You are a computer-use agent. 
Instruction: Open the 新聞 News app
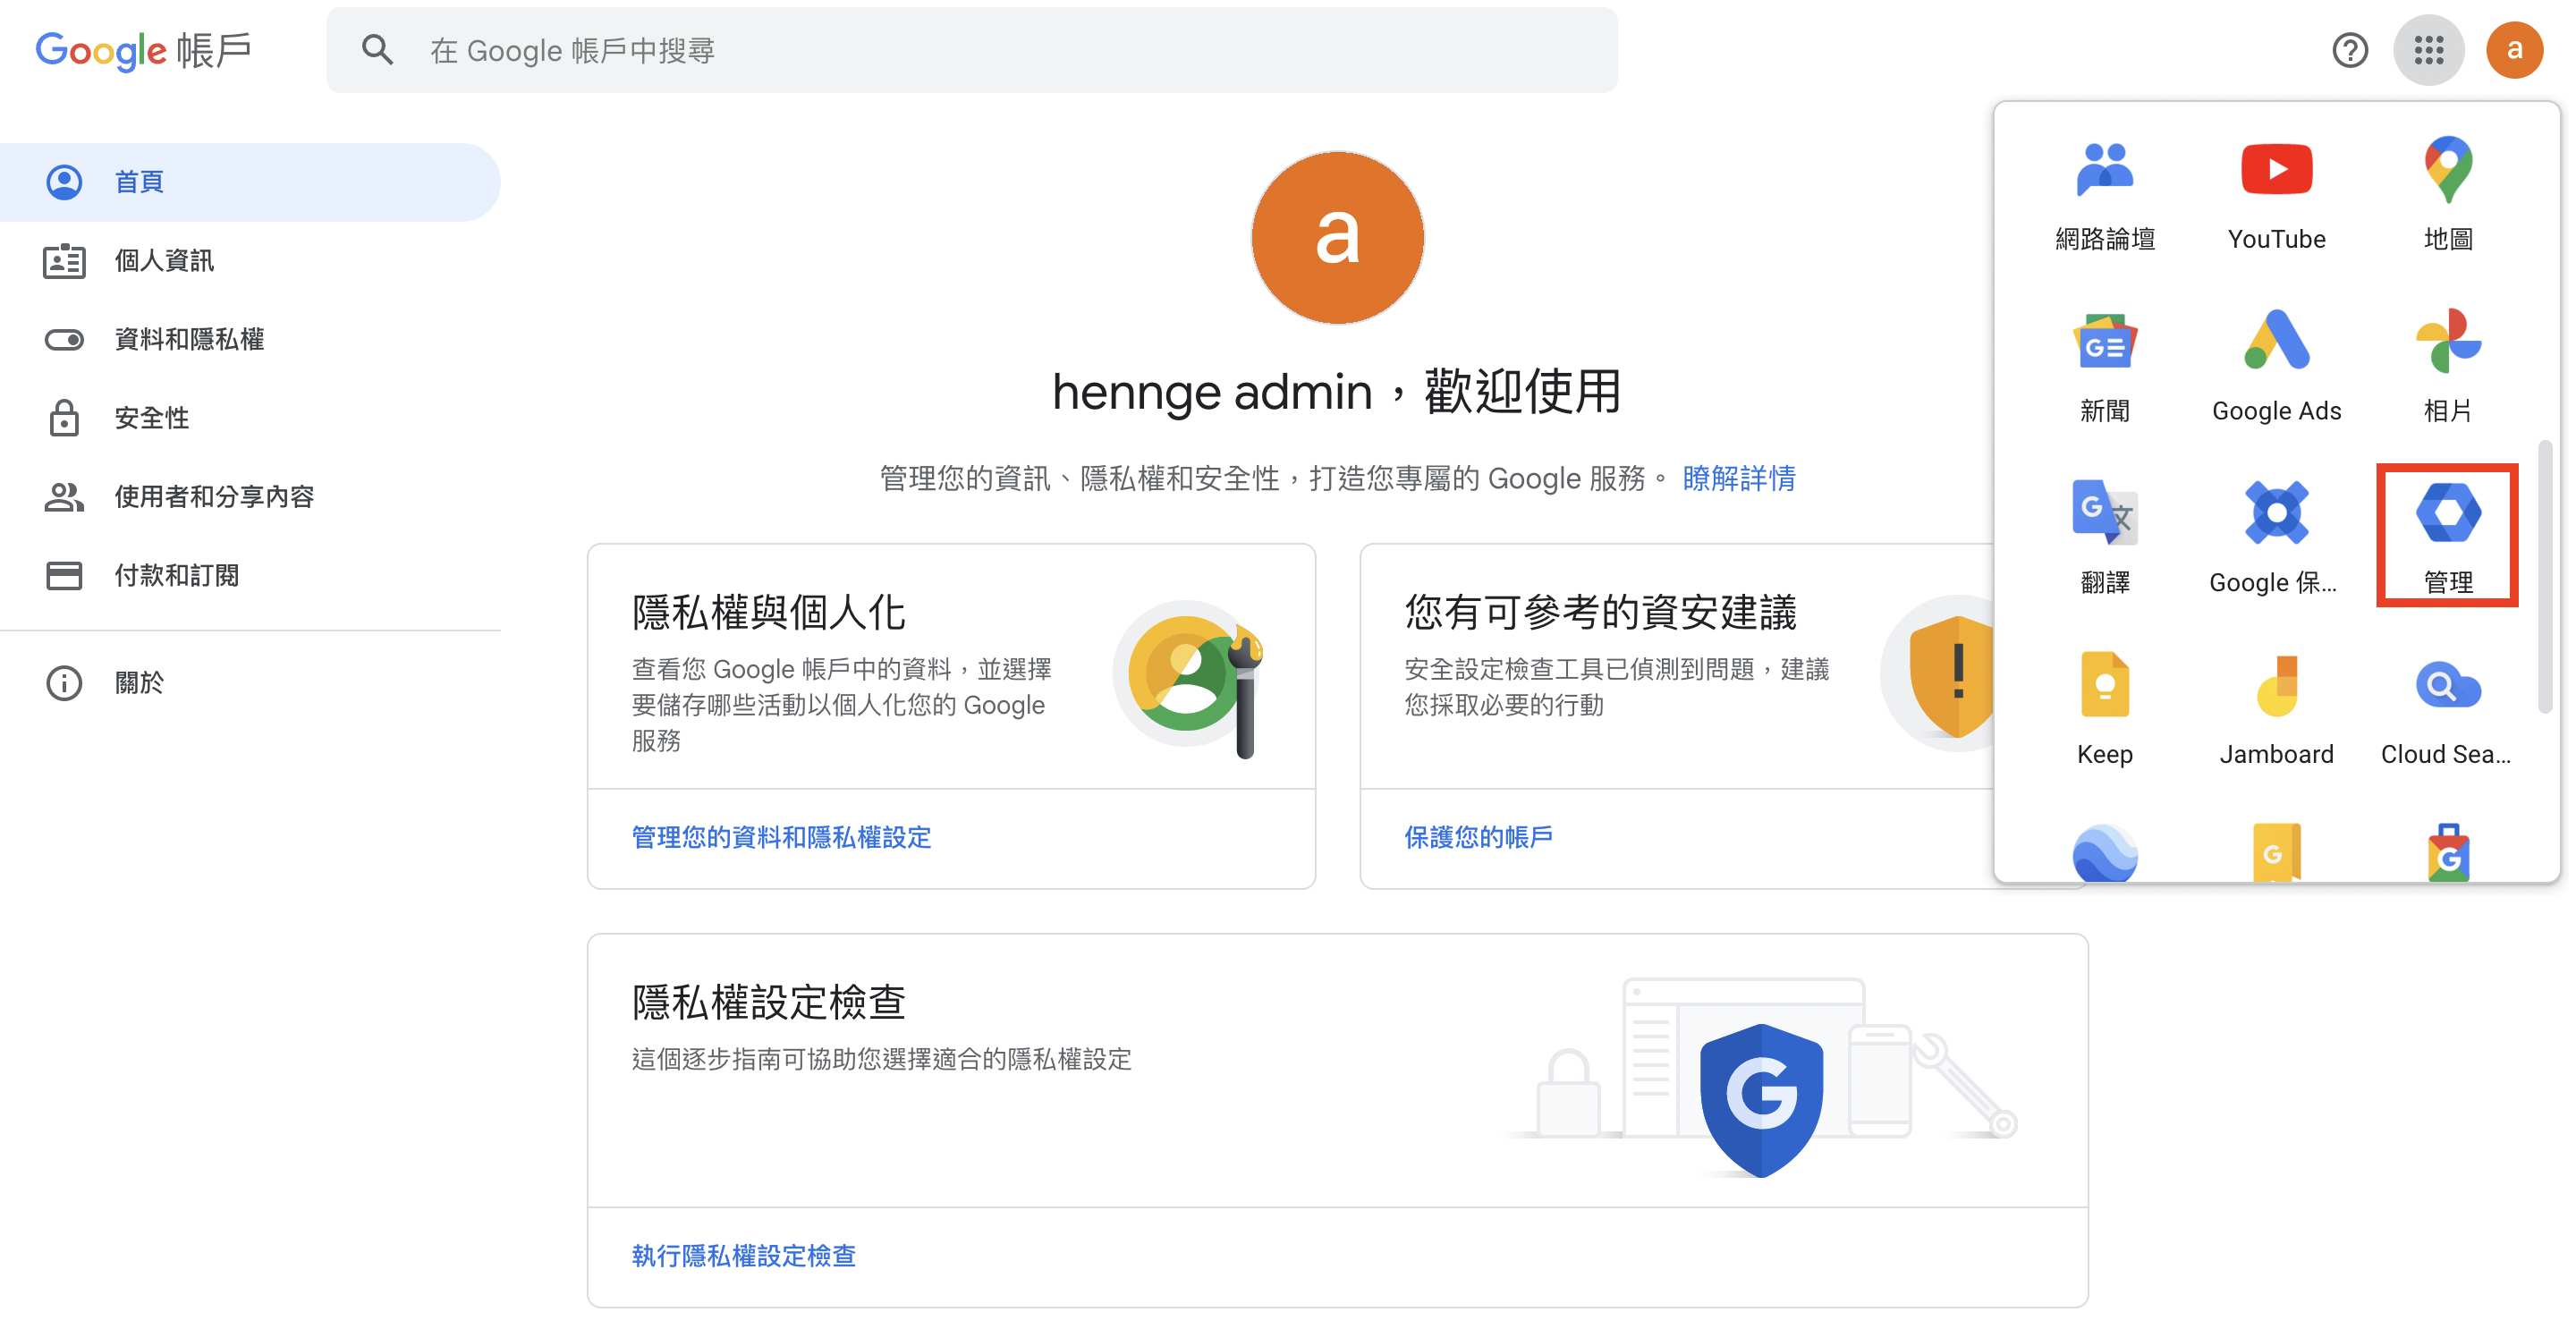point(2104,368)
